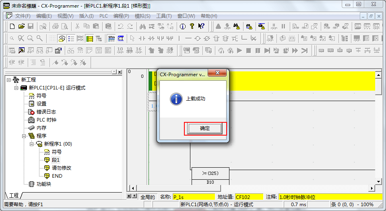Click the fast-forward double arrow icon
The image size is (386, 211).
[x=295, y=51]
